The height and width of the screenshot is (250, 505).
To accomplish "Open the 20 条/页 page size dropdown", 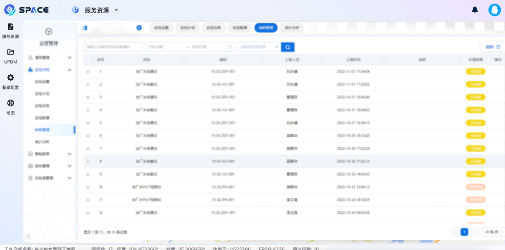I will pyautogui.click(x=493, y=232).
